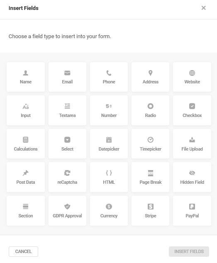Select the Website globe tile
The width and height of the screenshot is (217, 263).
click(192, 77)
